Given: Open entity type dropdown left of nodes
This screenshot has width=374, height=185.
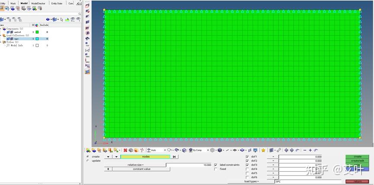Looking at the screenshot, I should [116, 156].
